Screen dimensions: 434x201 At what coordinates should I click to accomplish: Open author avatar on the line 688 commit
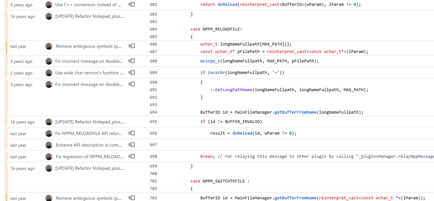[x=49, y=61]
